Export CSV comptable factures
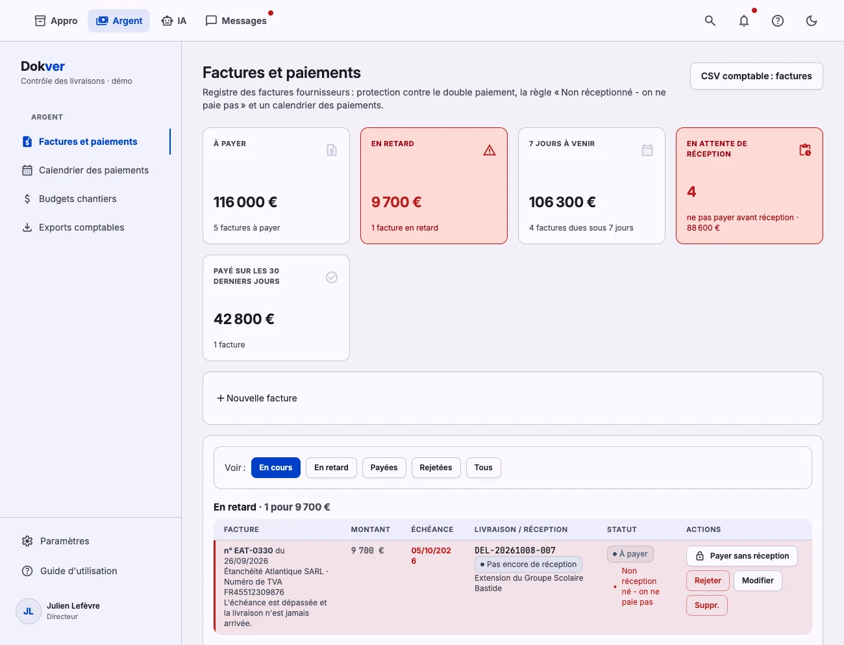844x645 pixels. pos(756,76)
